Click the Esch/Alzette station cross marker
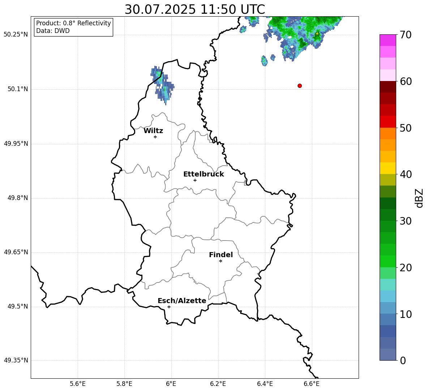 point(169,307)
